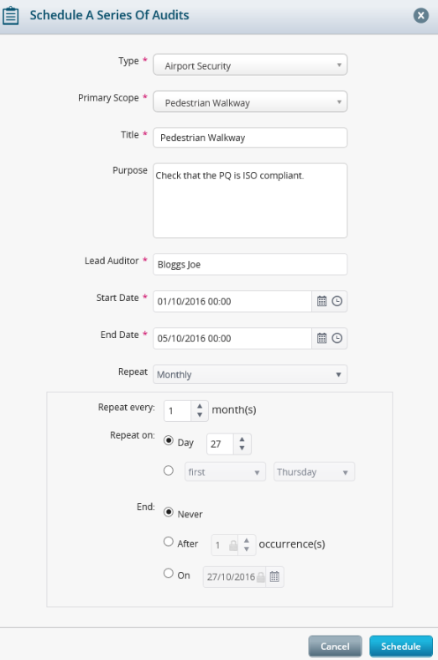Increase the Repeat every months value
438x660 pixels.
coord(200,406)
